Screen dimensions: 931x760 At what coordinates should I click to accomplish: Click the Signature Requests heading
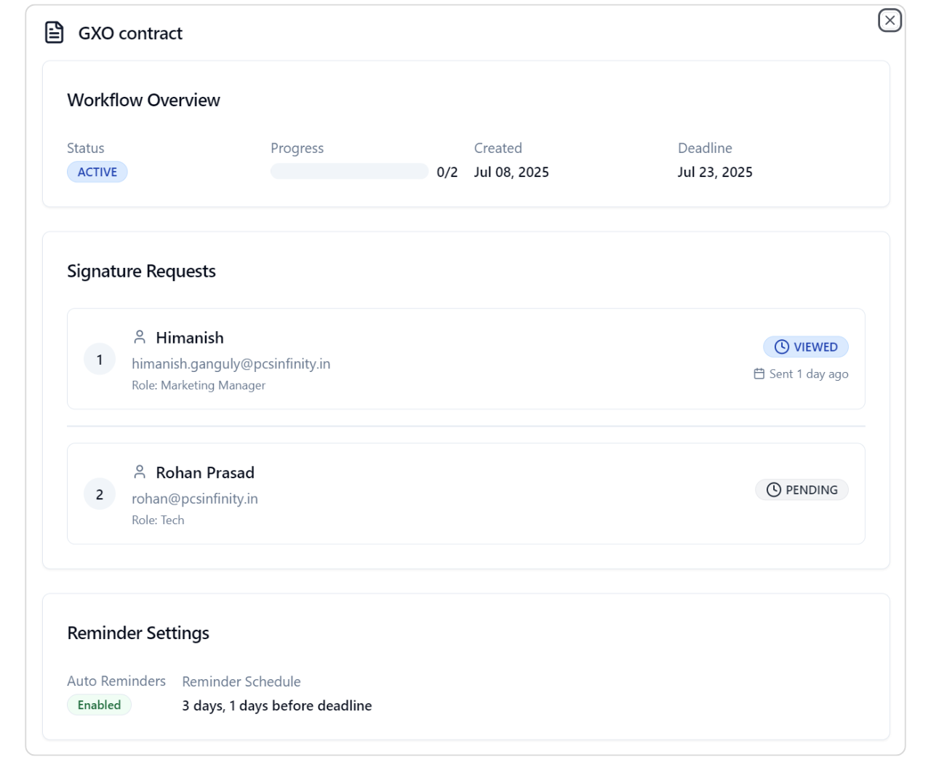click(141, 272)
